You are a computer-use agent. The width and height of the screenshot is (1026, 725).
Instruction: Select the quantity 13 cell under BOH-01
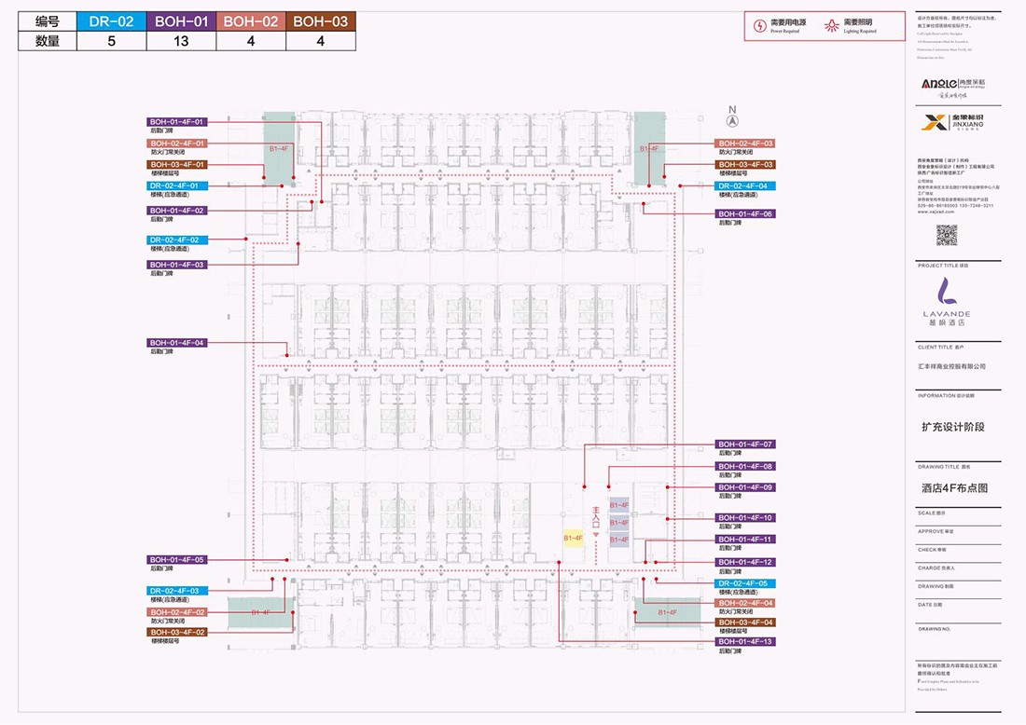pos(181,41)
